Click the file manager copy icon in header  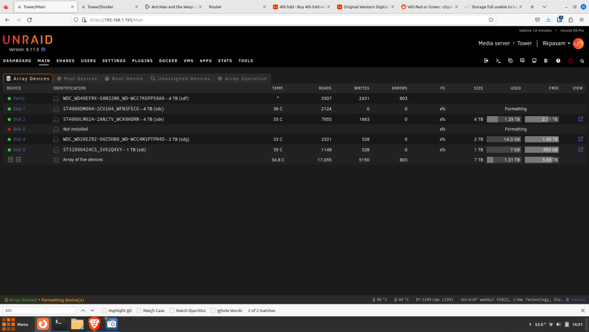(510, 61)
